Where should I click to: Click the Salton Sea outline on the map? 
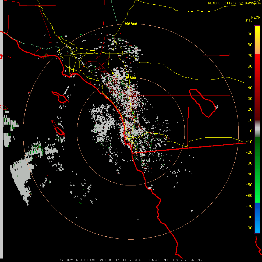pos(202,103)
